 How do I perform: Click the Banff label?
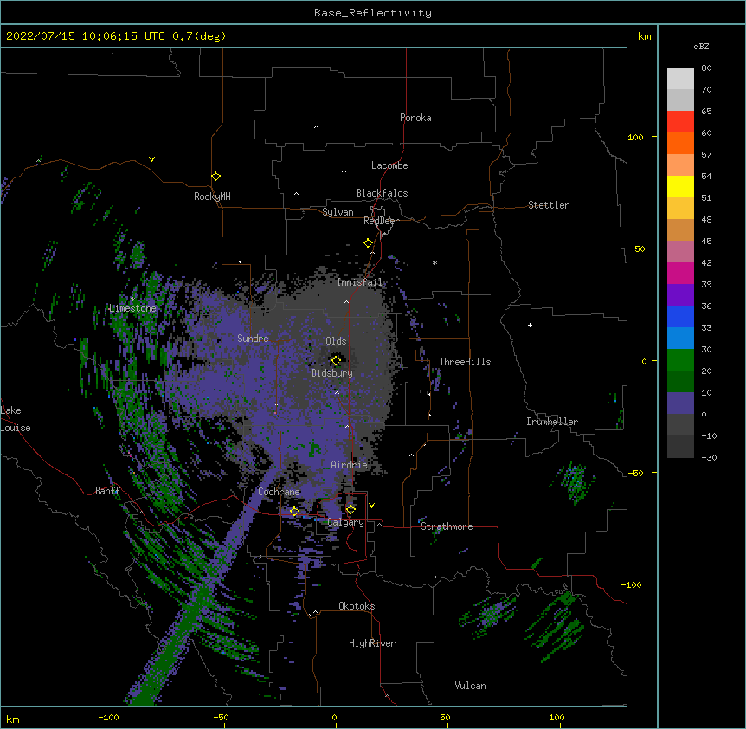[x=107, y=491]
